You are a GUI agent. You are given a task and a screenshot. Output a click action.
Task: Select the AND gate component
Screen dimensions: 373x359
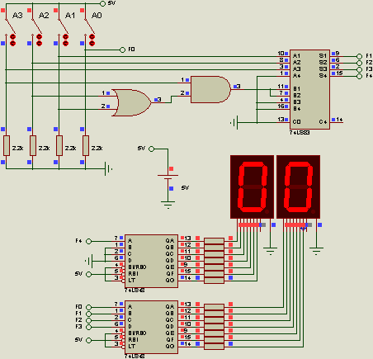click(210, 90)
